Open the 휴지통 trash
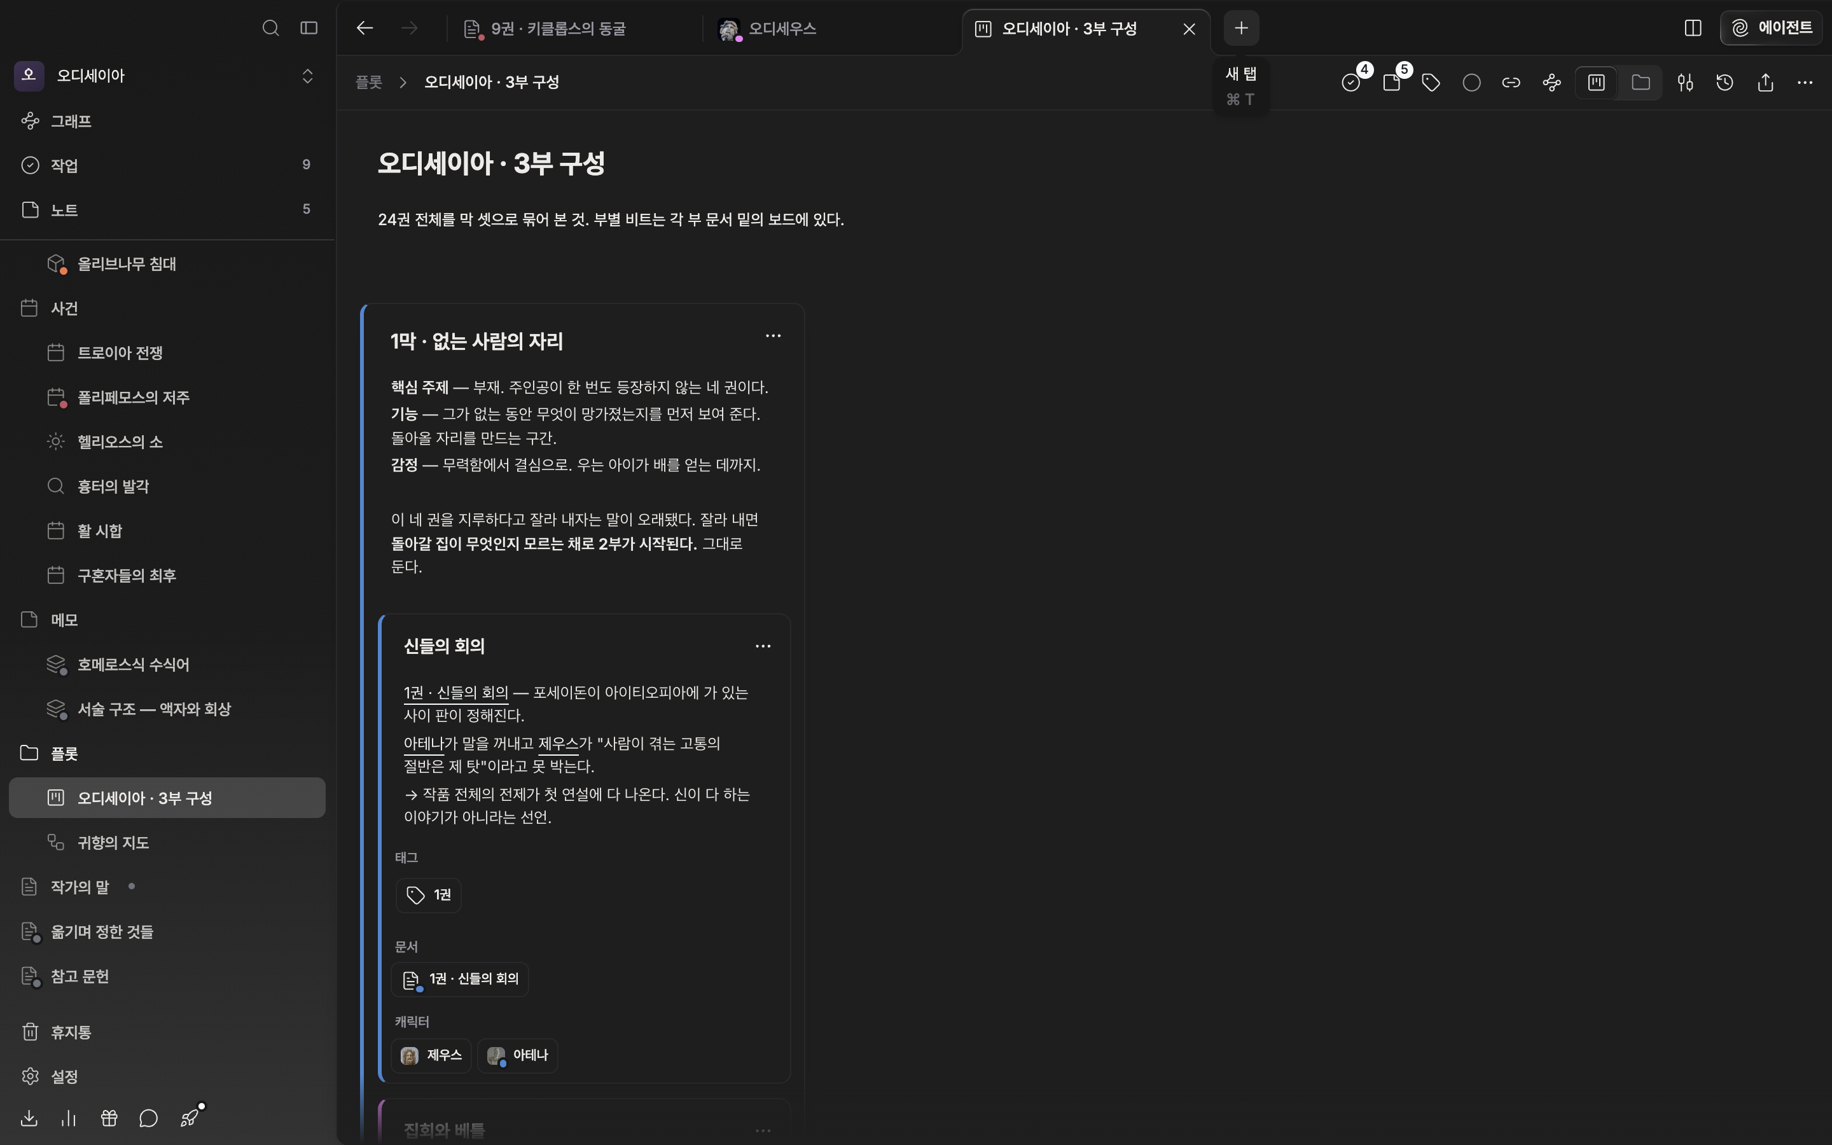 (167, 1032)
